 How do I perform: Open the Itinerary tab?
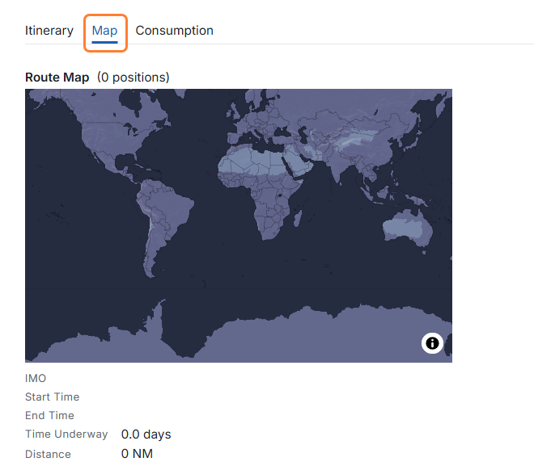coord(49,31)
